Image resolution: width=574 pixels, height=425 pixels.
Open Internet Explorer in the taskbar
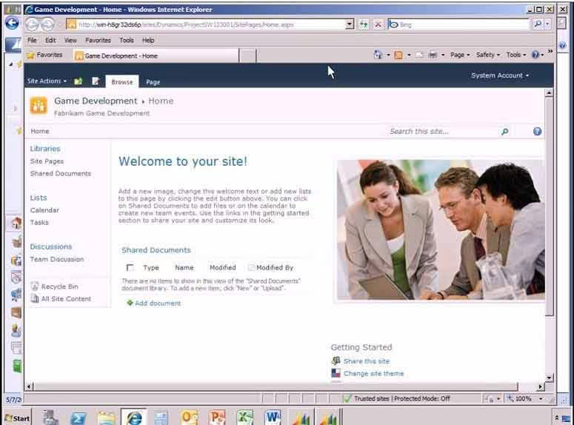click(x=134, y=418)
